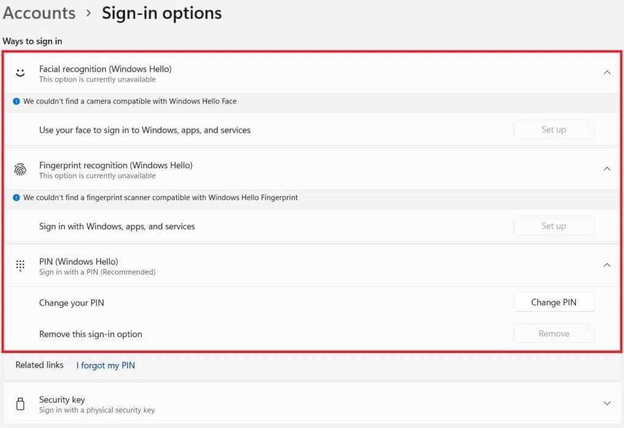This screenshot has height=428, width=624.
Task: Click the I forgot my PIN link
Action: coord(105,366)
